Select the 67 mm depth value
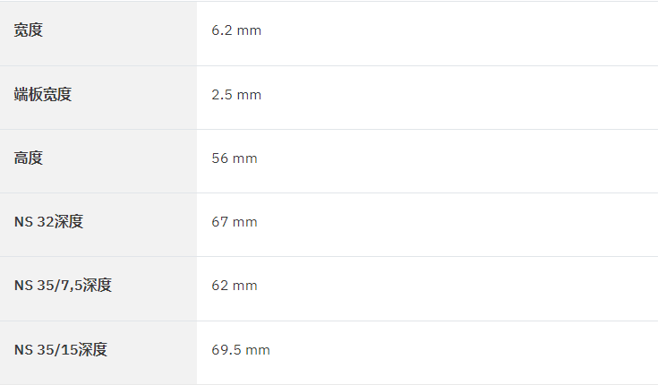 (235, 222)
